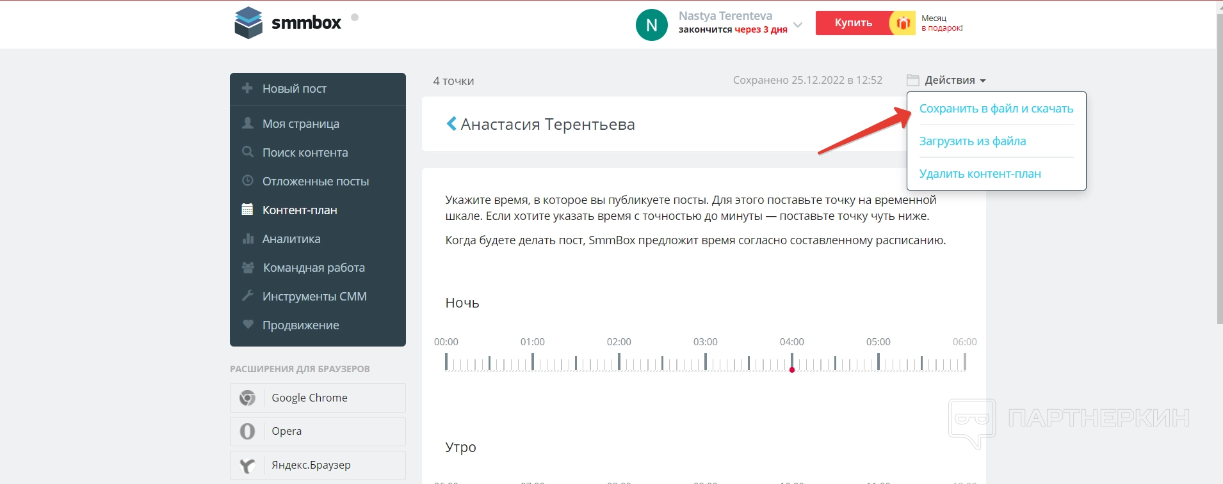Screen dimensions: 1223x484
Task: Open Командная работа in sidebar
Action: click(x=318, y=267)
